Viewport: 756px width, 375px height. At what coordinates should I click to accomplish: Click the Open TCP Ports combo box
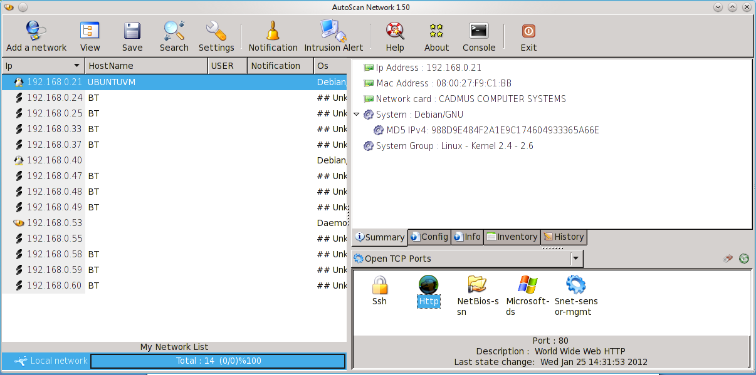click(x=467, y=258)
